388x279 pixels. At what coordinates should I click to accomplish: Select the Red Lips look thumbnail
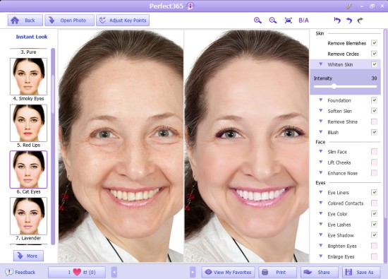tap(28, 123)
